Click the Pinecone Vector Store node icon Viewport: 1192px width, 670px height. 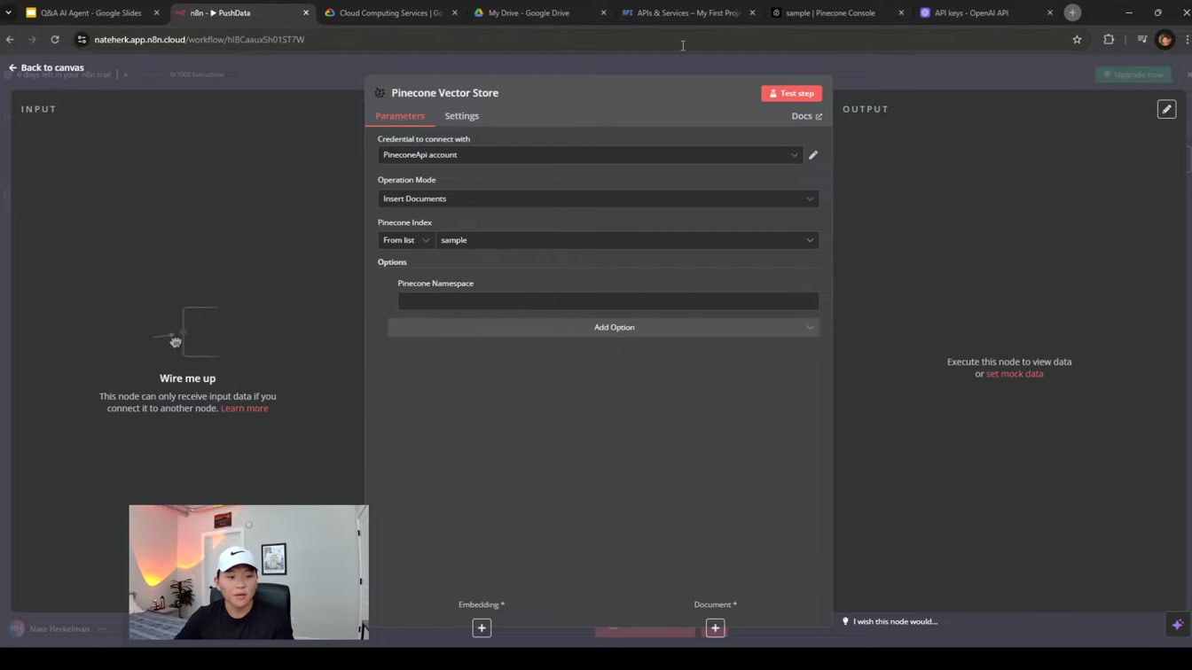(x=380, y=93)
